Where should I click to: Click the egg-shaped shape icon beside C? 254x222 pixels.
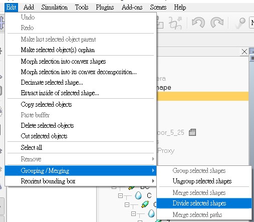138,195
